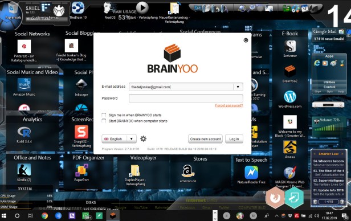The width and height of the screenshot is (351, 221).
Task: Click Customize Fences label
Action: click(x=46, y=18)
